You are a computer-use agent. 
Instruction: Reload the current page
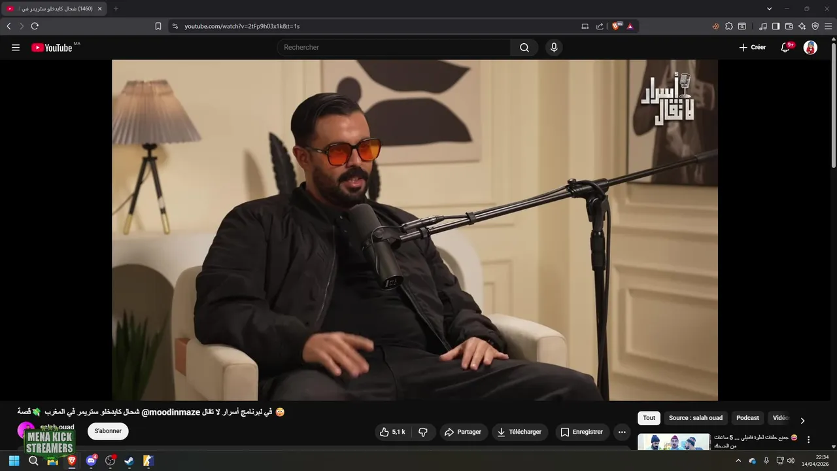pos(35,26)
